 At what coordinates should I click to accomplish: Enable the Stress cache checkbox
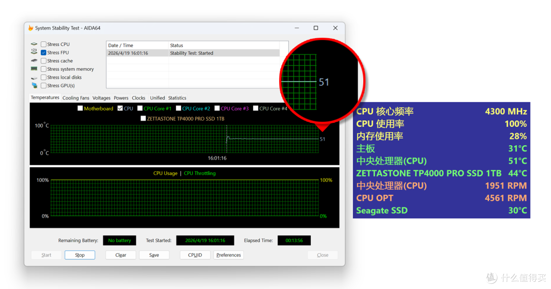point(43,61)
